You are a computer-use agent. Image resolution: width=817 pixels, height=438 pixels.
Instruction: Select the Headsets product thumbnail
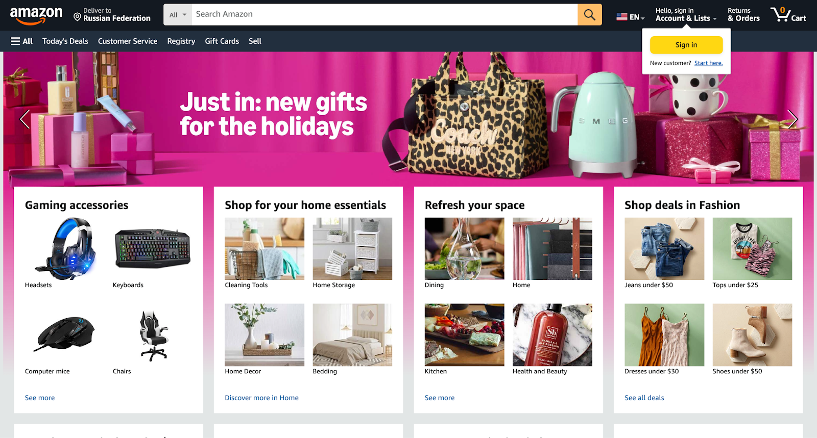pos(64,249)
